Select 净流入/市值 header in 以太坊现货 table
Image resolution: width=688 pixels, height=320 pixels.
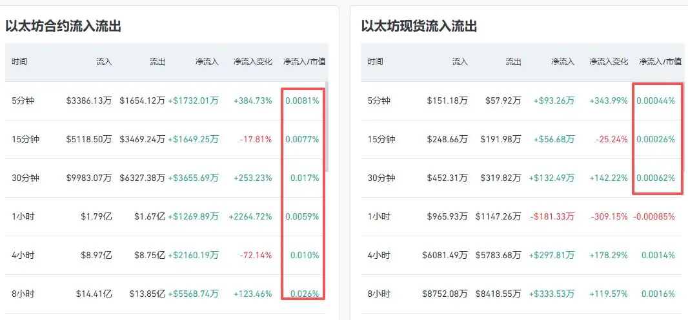[660, 62]
